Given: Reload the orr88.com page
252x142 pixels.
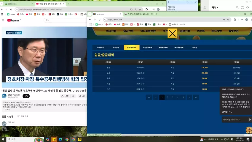Looking at the screenshot, I should coord(100,20).
